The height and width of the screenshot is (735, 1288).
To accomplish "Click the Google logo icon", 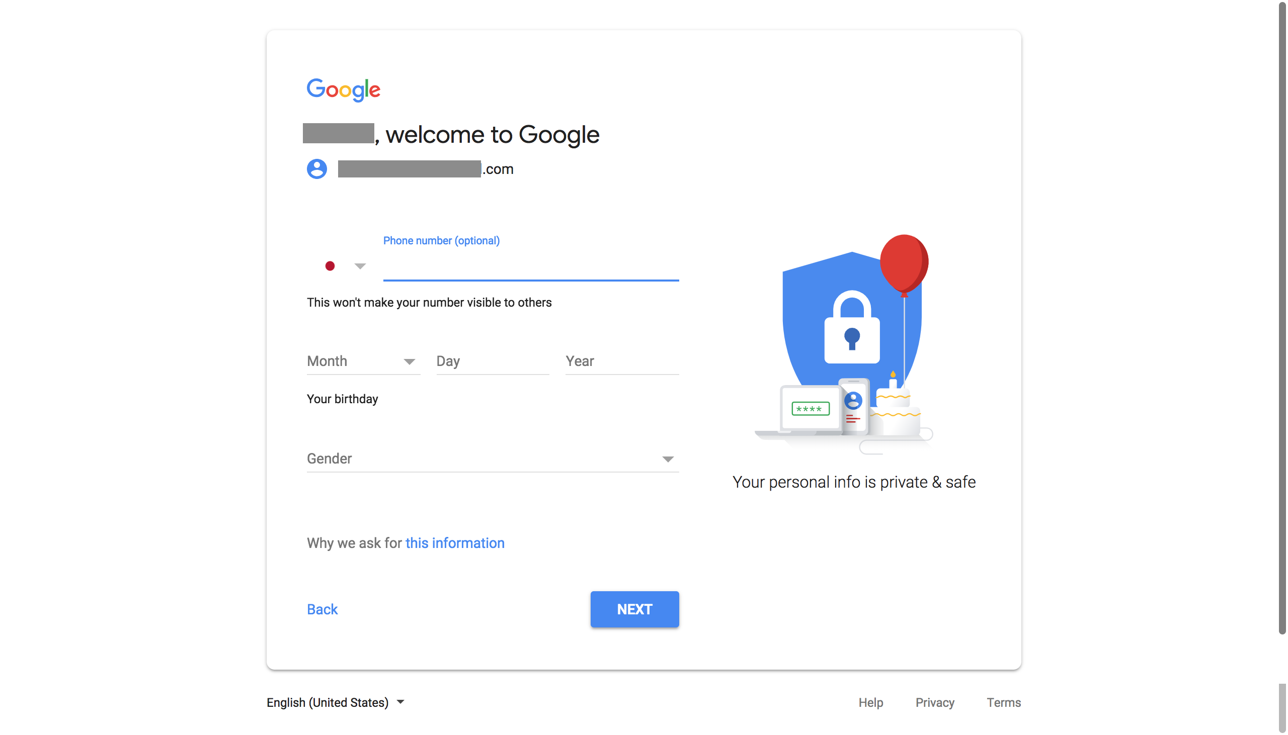I will click(343, 88).
